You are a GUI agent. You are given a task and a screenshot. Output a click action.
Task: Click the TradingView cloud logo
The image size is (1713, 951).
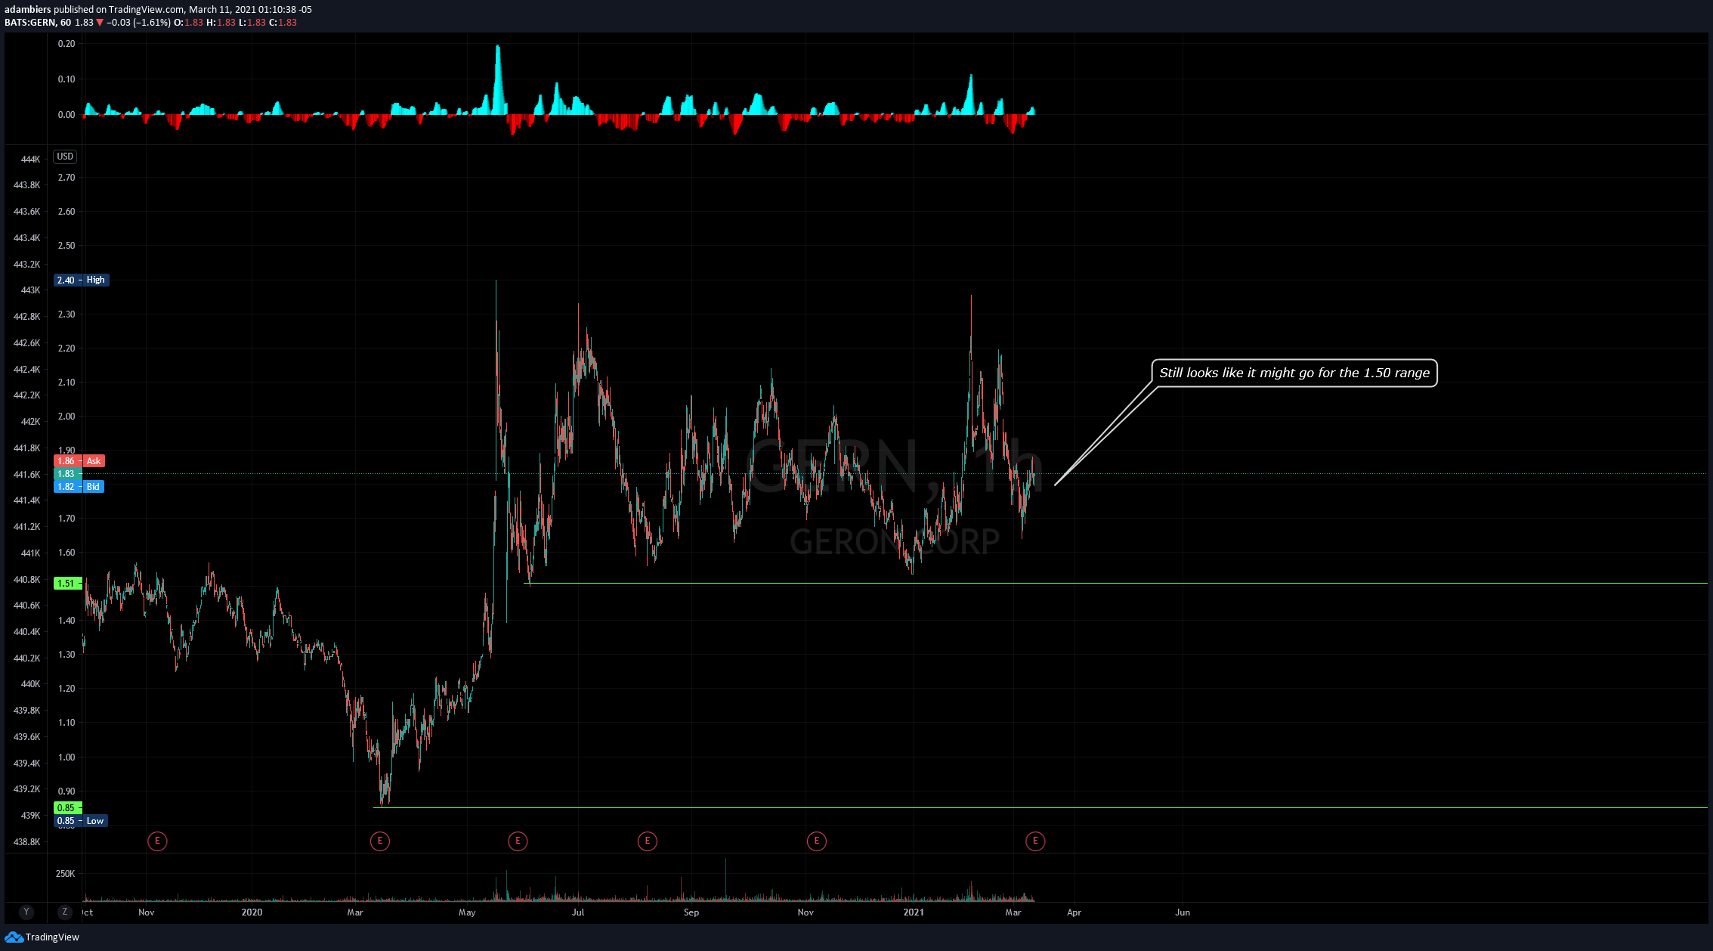(x=14, y=937)
